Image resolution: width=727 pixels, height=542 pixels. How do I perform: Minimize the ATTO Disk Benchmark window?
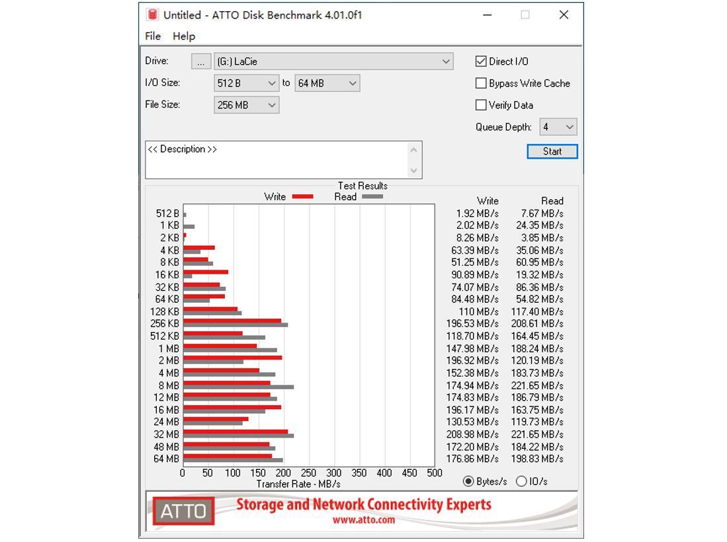pos(487,15)
